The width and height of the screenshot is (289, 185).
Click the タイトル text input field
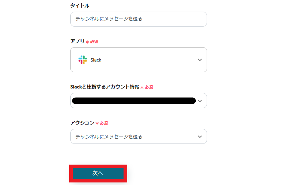coord(138,19)
